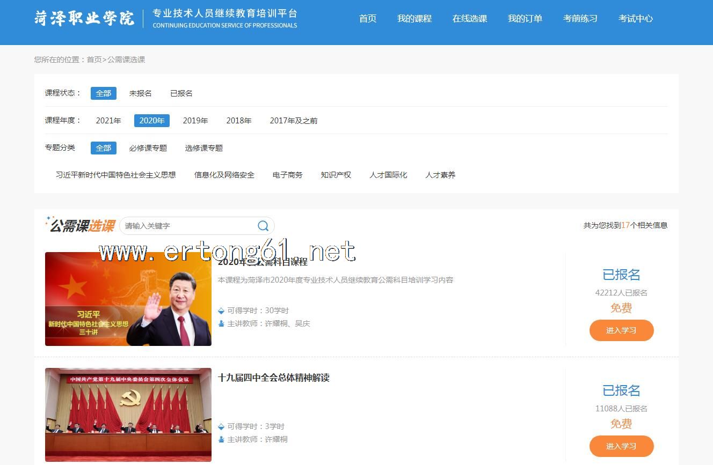Click 进入学习 for 十九届四中全会 course
The height and width of the screenshot is (465, 713).
[x=621, y=446]
